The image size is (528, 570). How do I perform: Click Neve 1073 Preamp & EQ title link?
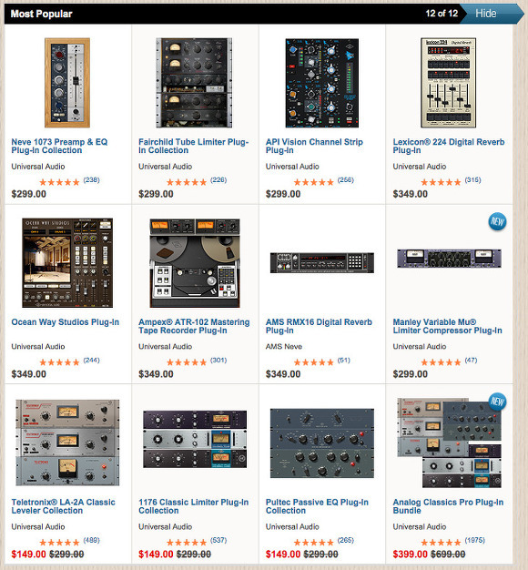point(59,146)
